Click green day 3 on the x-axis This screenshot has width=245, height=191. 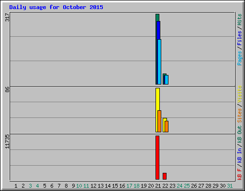30,186
